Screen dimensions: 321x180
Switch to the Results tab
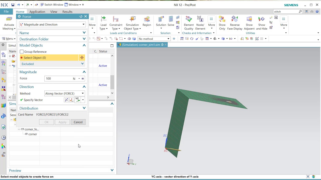point(67,12)
